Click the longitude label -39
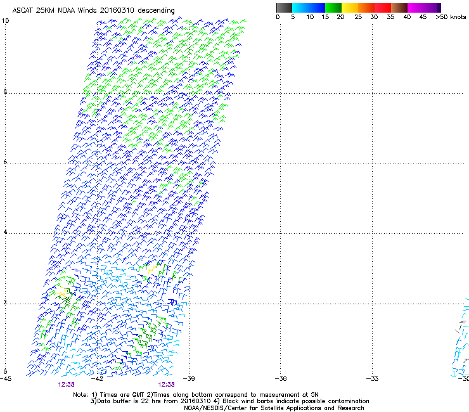Screen dimensions: 469x412 tap(189, 379)
